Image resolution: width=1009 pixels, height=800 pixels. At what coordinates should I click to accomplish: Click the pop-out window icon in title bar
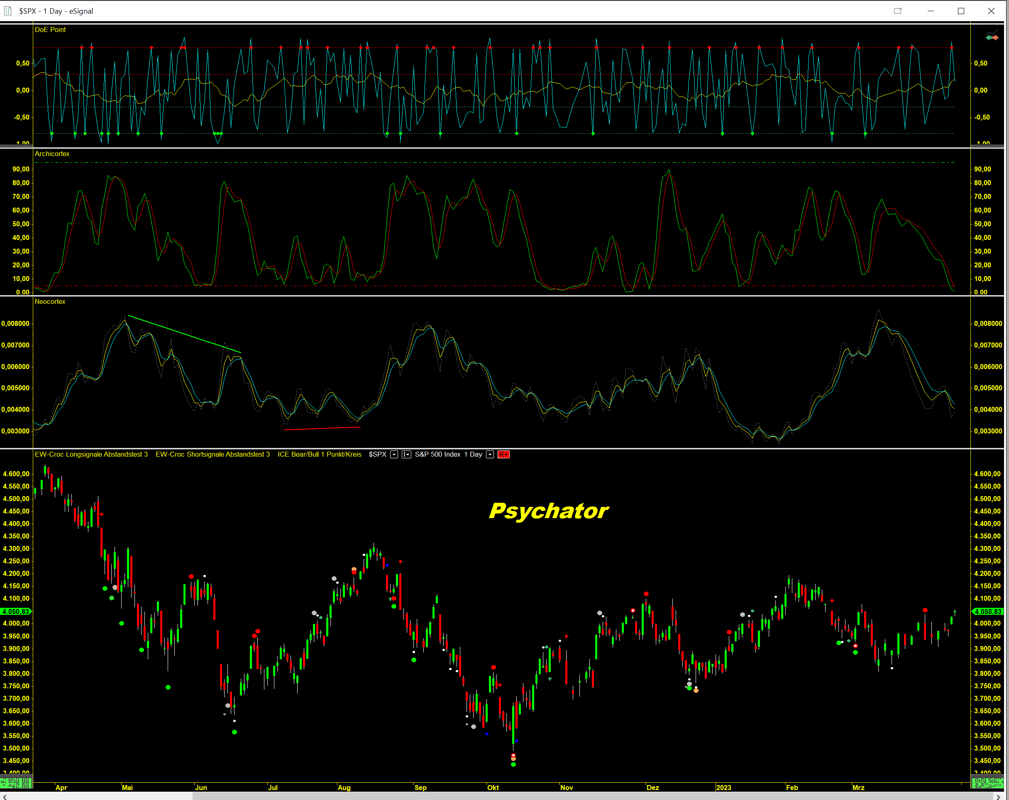coord(897,11)
